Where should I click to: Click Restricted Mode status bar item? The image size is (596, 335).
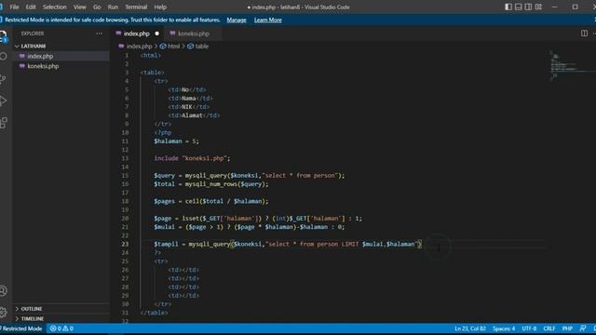click(21, 328)
